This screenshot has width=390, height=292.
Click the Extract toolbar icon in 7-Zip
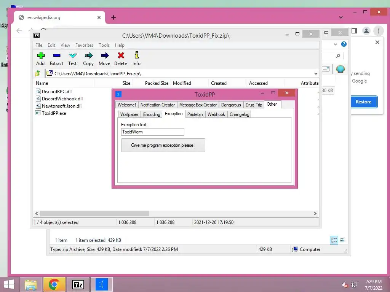(x=57, y=55)
